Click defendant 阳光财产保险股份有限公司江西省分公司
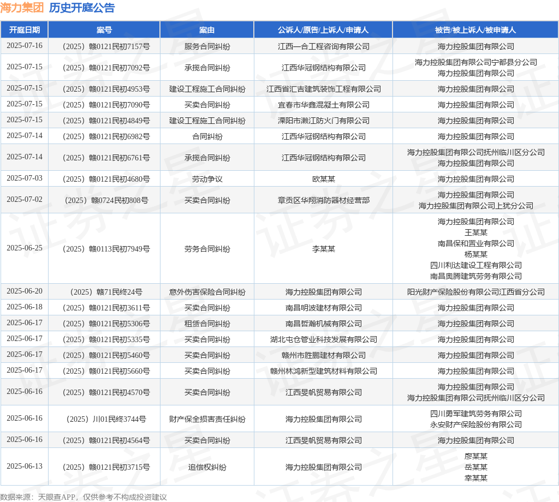 click(475, 292)
